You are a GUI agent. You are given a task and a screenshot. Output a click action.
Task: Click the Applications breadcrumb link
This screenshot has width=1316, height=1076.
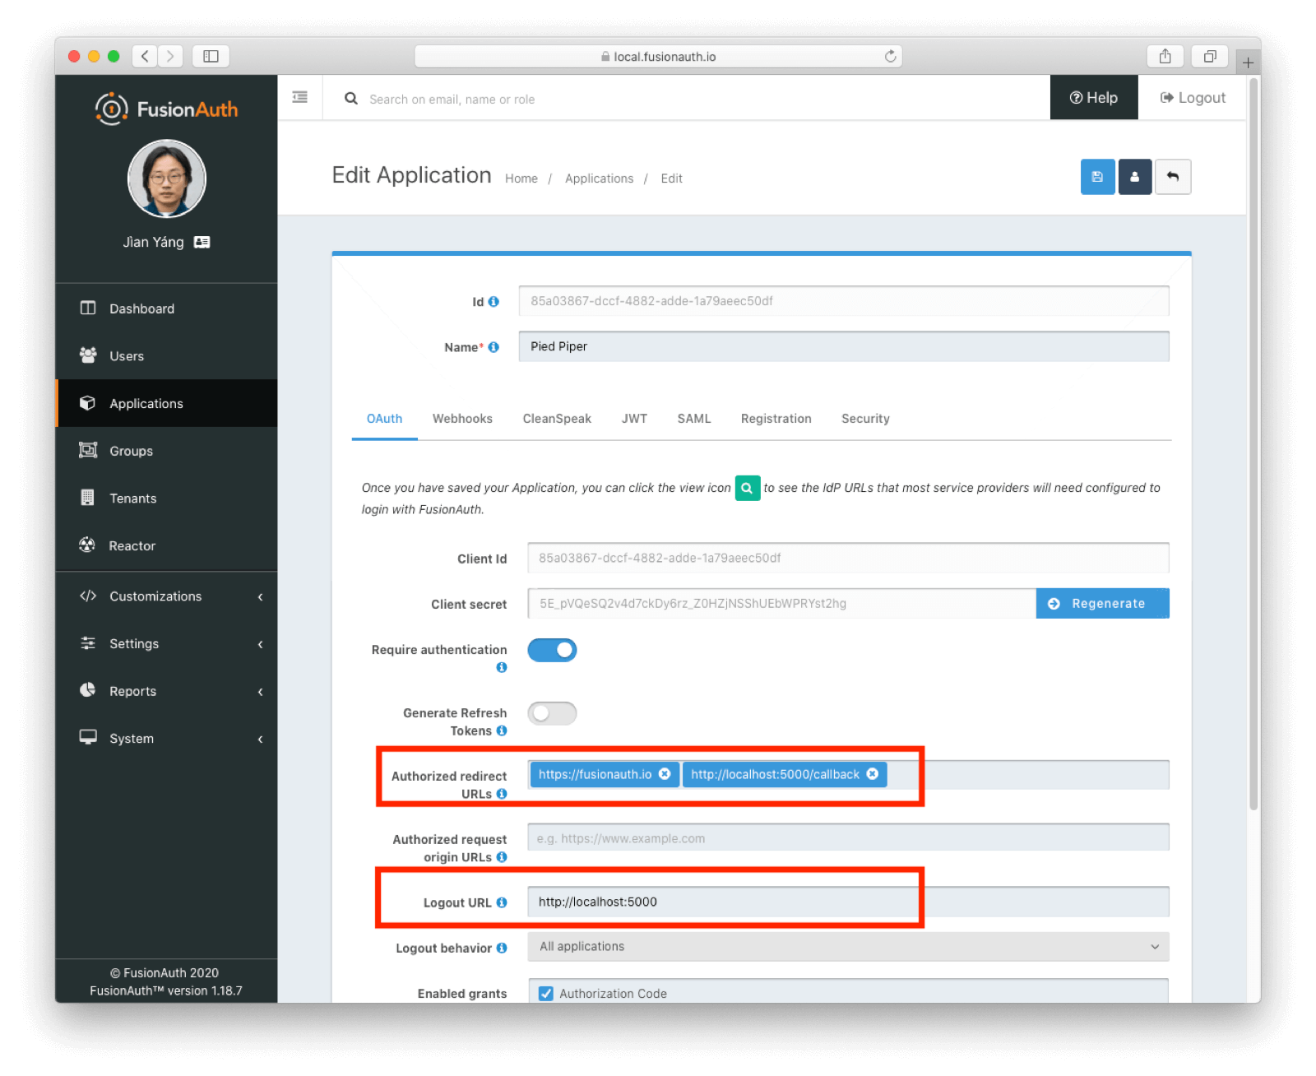click(x=599, y=179)
